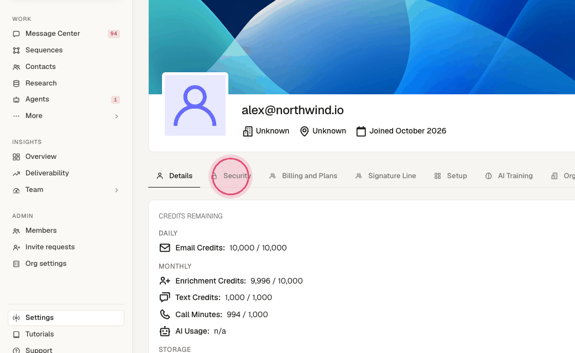Click the Joined October 2026 text

408,131
